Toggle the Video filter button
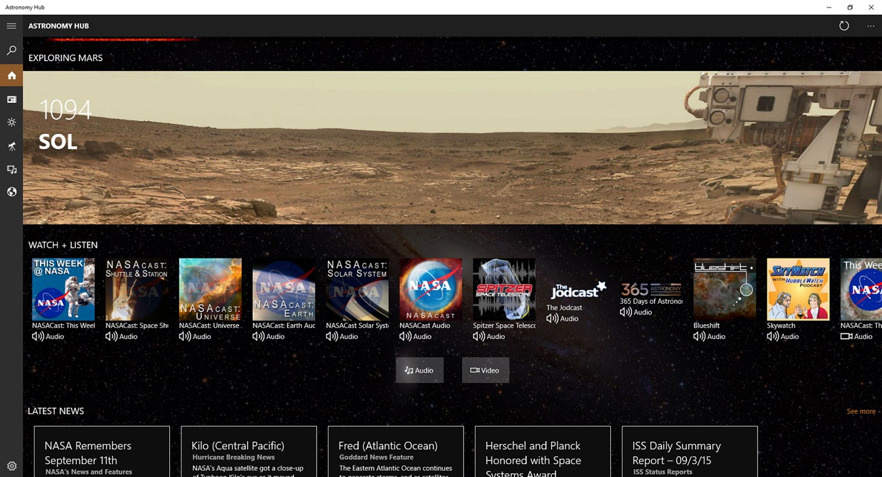This screenshot has width=882, height=477. pos(485,370)
